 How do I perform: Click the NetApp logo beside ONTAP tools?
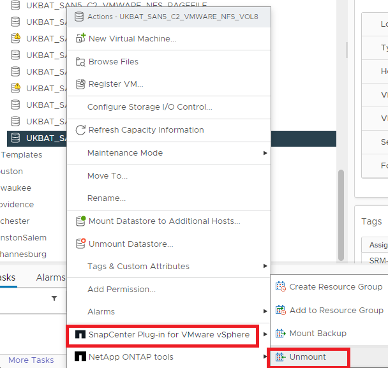pos(80,357)
